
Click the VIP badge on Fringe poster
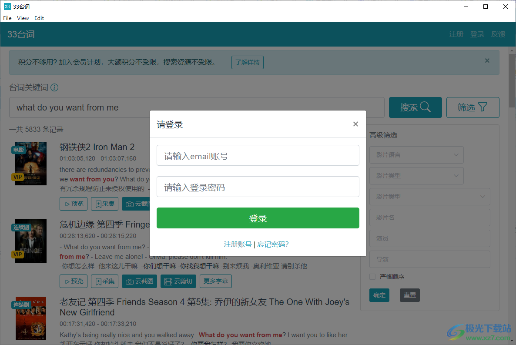[18, 254]
